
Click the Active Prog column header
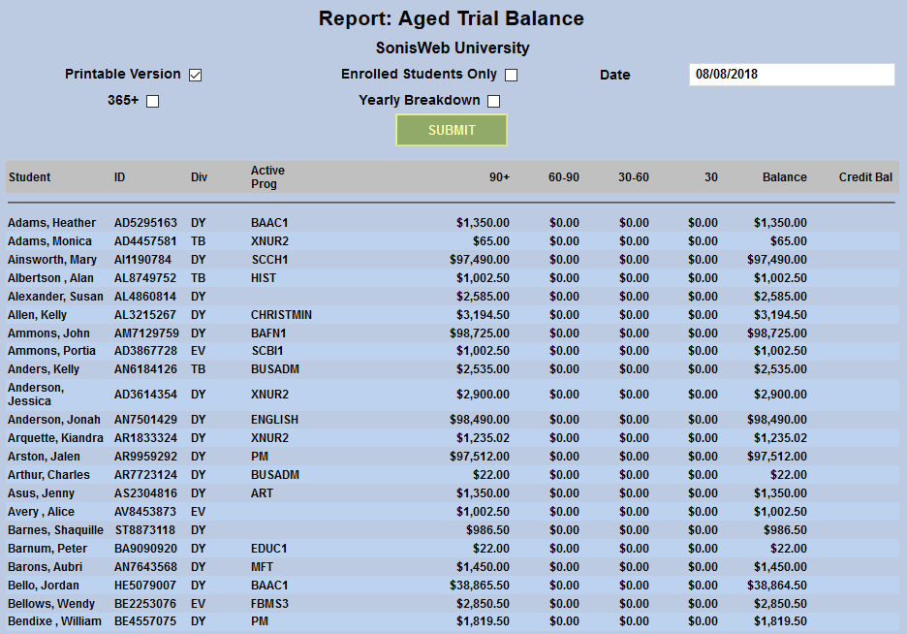coord(266,176)
